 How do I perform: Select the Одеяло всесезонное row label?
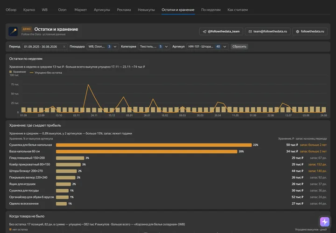[x=24, y=204]
